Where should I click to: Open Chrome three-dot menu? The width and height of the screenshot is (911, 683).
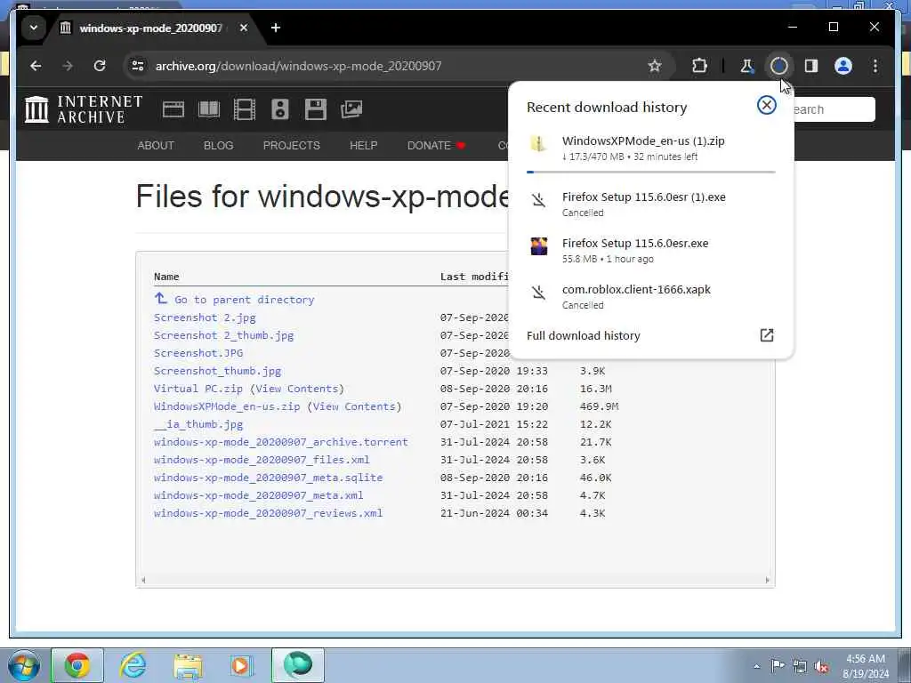(x=875, y=66)
